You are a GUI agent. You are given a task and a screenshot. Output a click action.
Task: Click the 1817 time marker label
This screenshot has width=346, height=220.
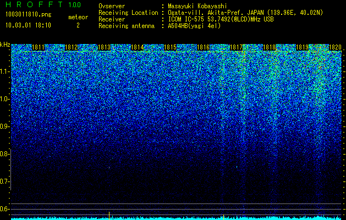236,47
